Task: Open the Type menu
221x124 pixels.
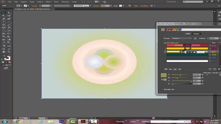Action: coord(32,2)
